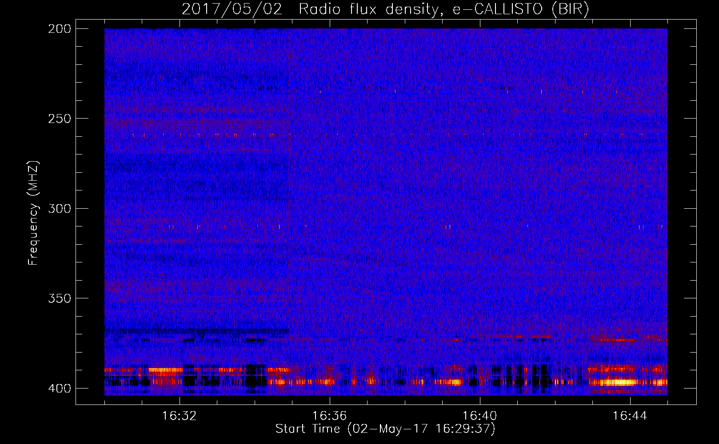Click the 16:36 time tick label
This screenshot has height=444, width=719.
pos(330,416)
